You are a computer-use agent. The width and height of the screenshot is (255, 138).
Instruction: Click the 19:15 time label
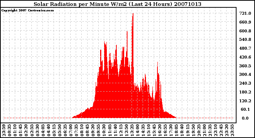click(x=187, y=130)
